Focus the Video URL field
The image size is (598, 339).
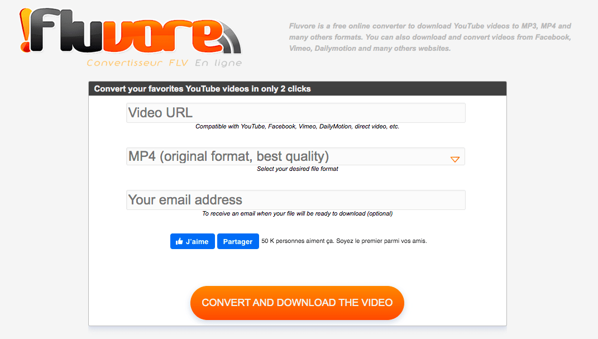click(295, 113)
